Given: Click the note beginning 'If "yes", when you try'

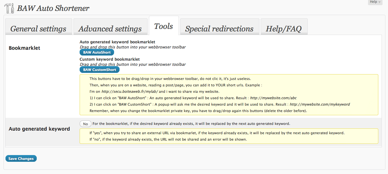Looking at the screenshot, I should (217, 133).
